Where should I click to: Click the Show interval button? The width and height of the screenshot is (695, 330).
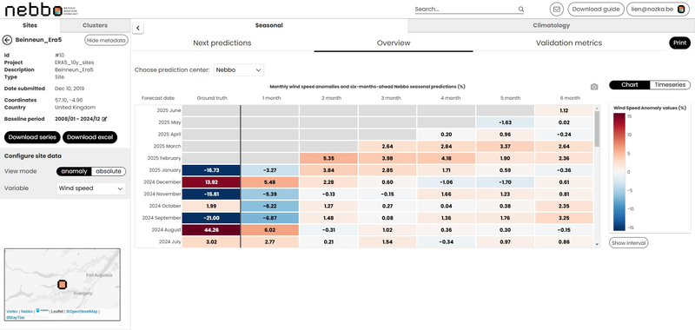[628, 243]
